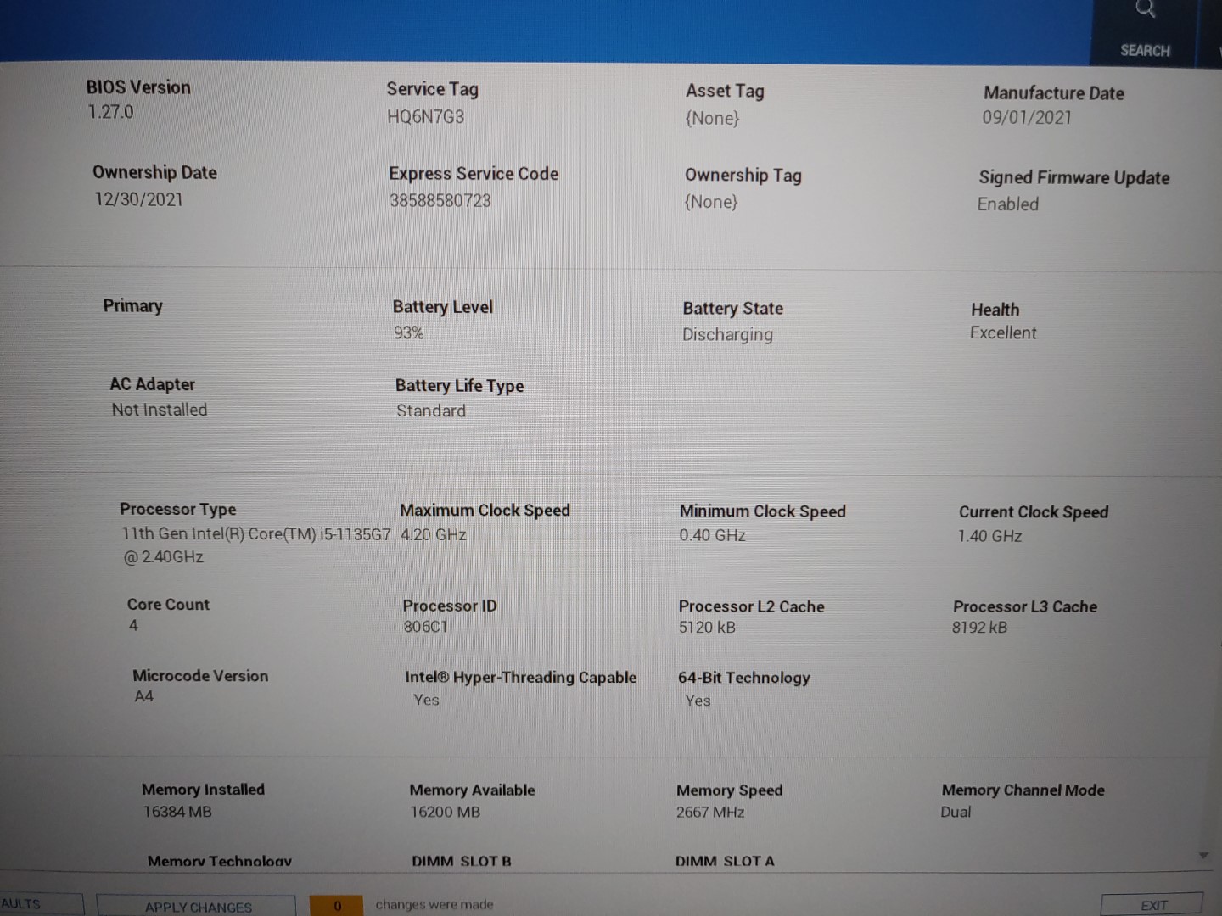Click the scroll down arrow at right edge
The image size is (1222, 916).
[x=1203, y=855]
